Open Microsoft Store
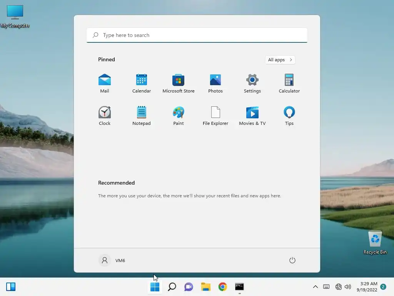Viewport: 394px width, 296px height. click(179, 84)
